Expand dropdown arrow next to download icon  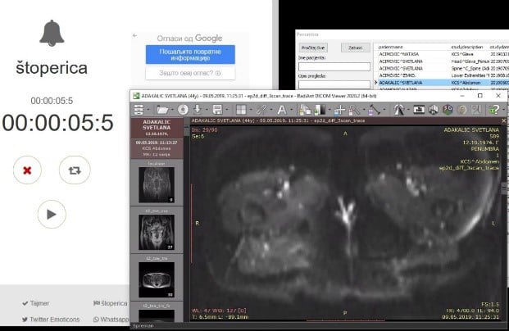[206, 110]
